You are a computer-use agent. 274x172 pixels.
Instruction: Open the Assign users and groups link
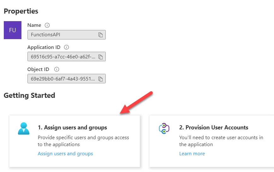[65, 154]
